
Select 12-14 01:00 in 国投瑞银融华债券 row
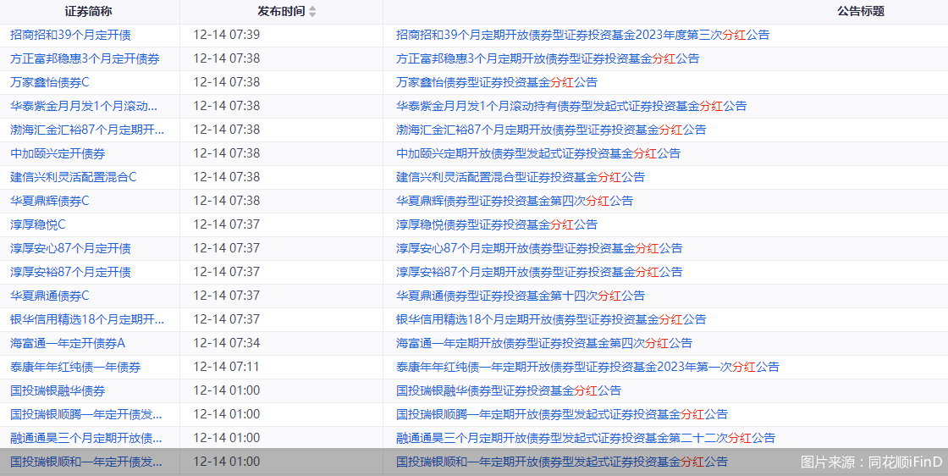point(227,390)
